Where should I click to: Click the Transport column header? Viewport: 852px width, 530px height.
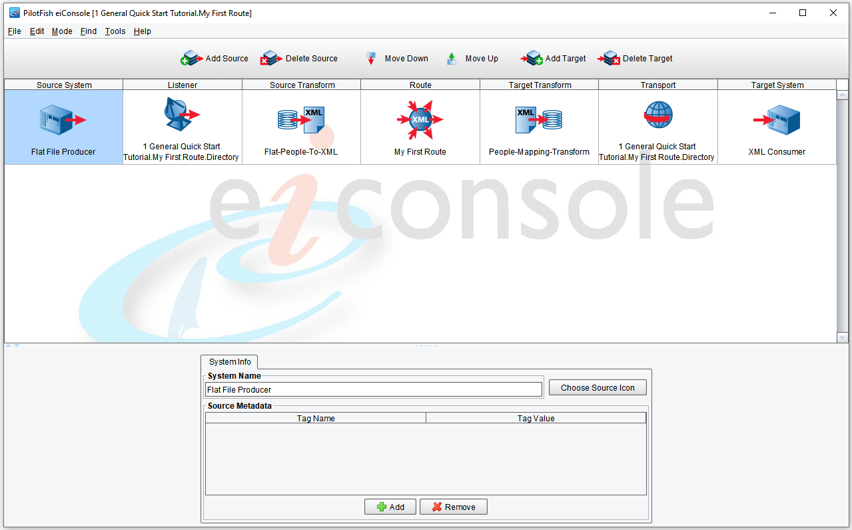point(658,85)
